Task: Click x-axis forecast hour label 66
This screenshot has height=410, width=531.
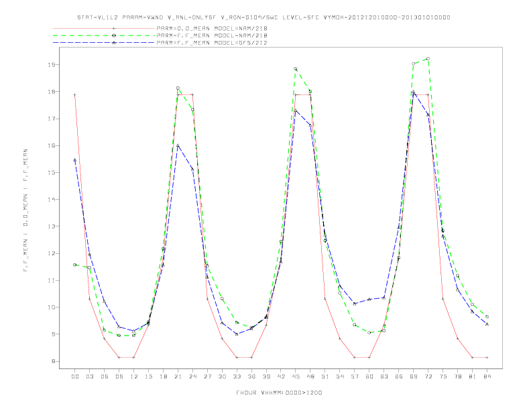Action: 399,377
